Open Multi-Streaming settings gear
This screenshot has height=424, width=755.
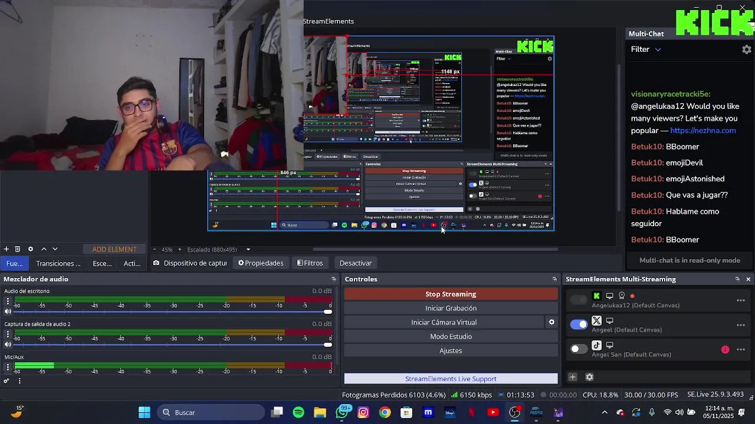tap(589, 377)
